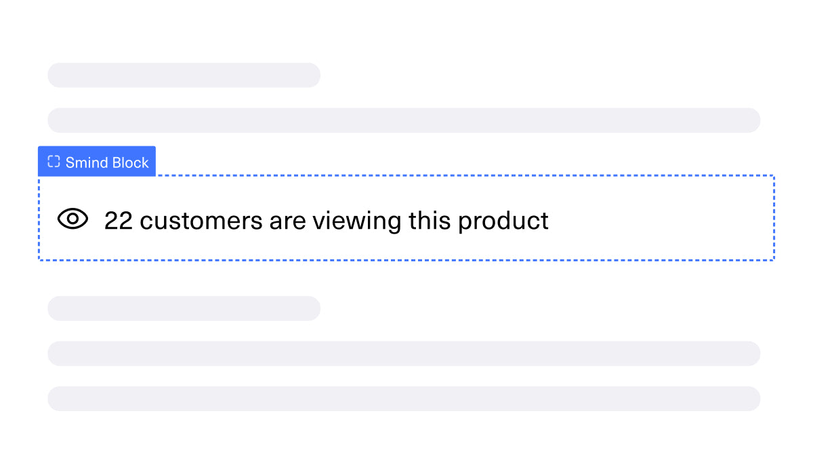The width and height of the screenshot is (813, 474).
Task: Click the dashed-square icon beside Smind Block
Action: 54,162
